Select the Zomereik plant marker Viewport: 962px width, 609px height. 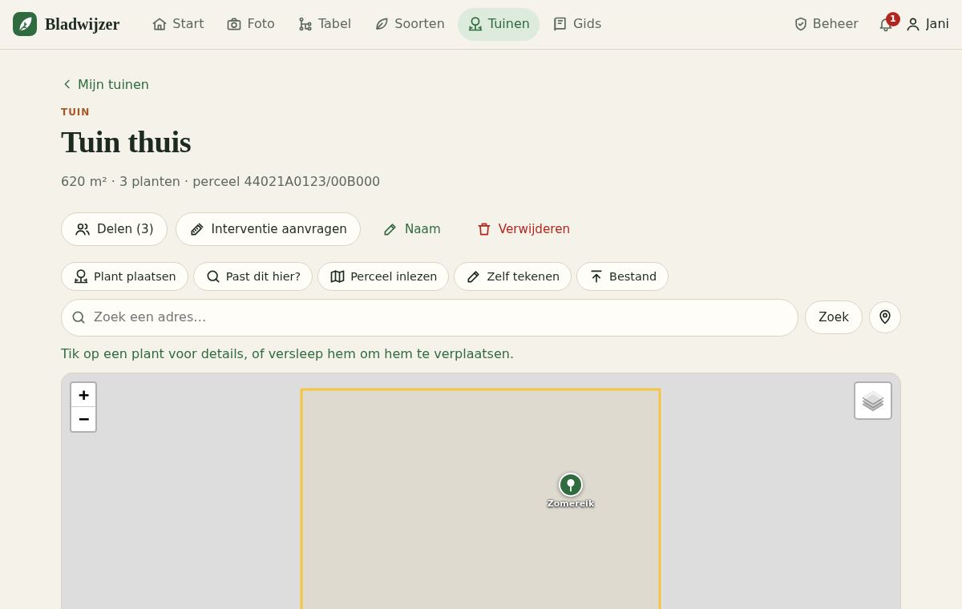coord(571,485)
